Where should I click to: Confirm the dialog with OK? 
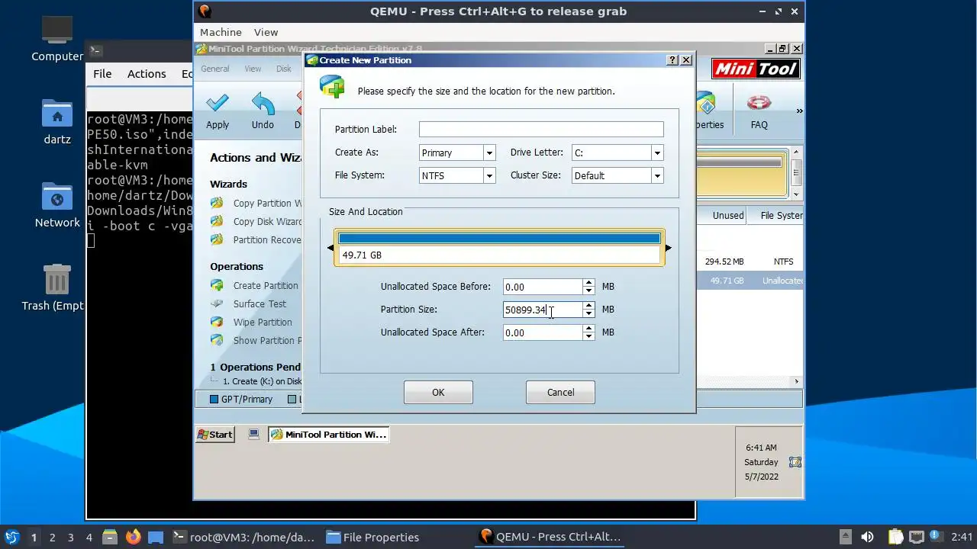(438, 392)
